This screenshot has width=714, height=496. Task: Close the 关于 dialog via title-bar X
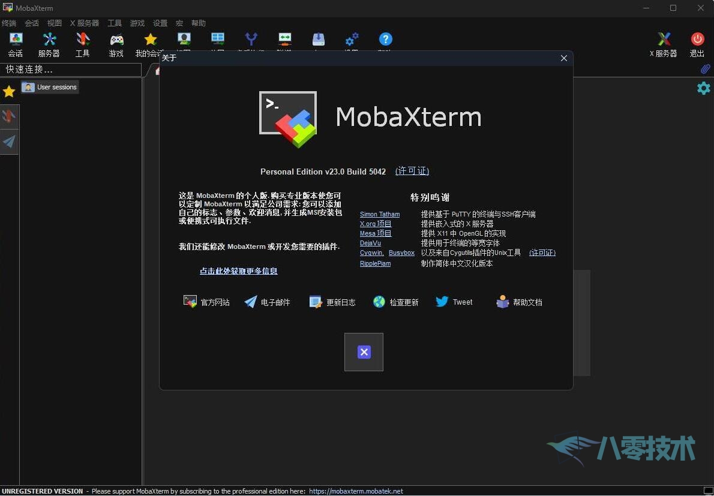tap(564, 58)
